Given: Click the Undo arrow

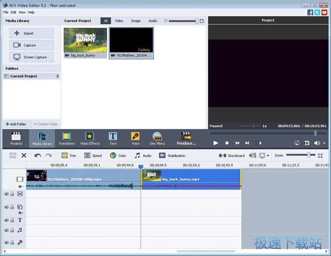Looking at the screenshot, I should [x=38, y=156].
